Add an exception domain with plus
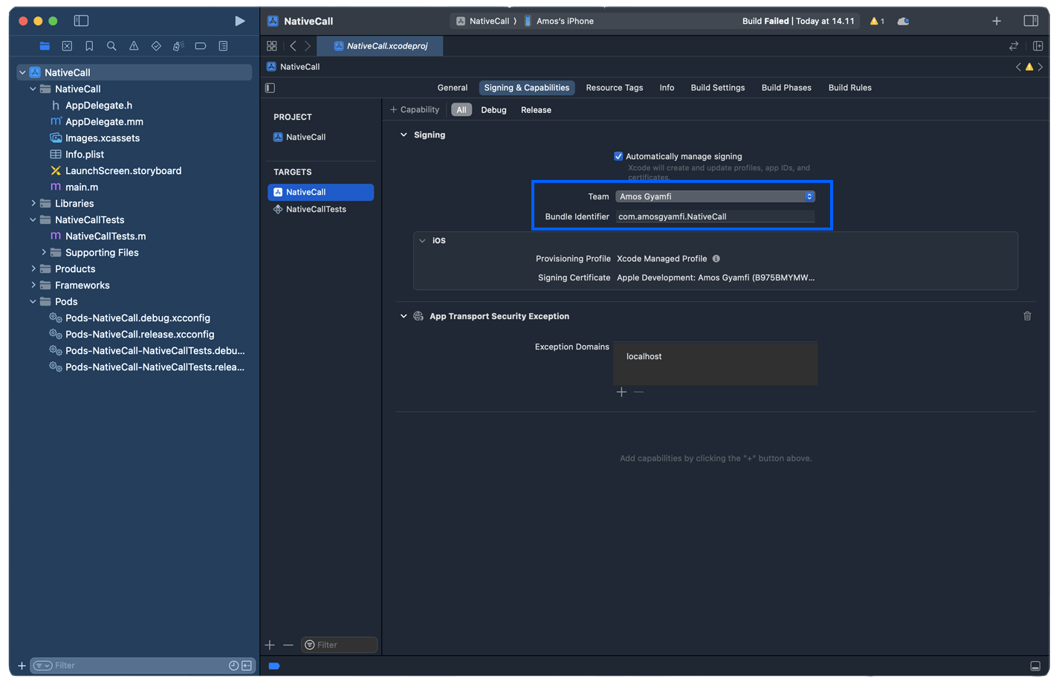The width and height of the screenshot is (1059, 687). click(x=621, y=392)
